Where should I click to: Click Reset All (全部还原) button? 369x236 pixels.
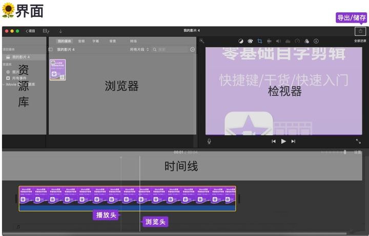click(360, 41)
